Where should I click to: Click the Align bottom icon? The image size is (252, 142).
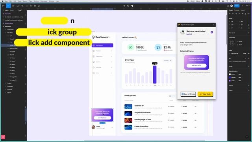[245, 14]
